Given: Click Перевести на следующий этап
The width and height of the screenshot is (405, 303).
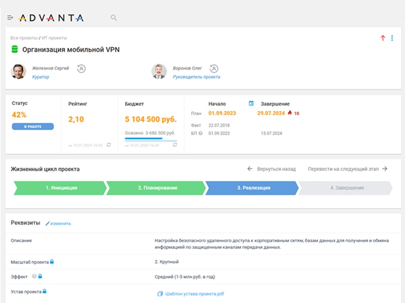Looking at the screenshot, I should tap(347, 169).
